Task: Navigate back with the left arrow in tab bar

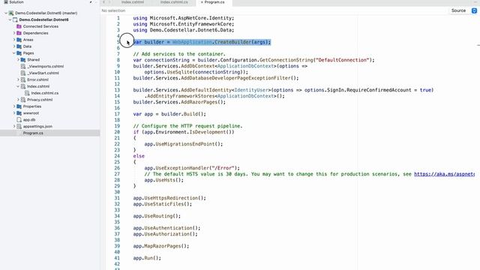Action: click(x=103, y=2)
